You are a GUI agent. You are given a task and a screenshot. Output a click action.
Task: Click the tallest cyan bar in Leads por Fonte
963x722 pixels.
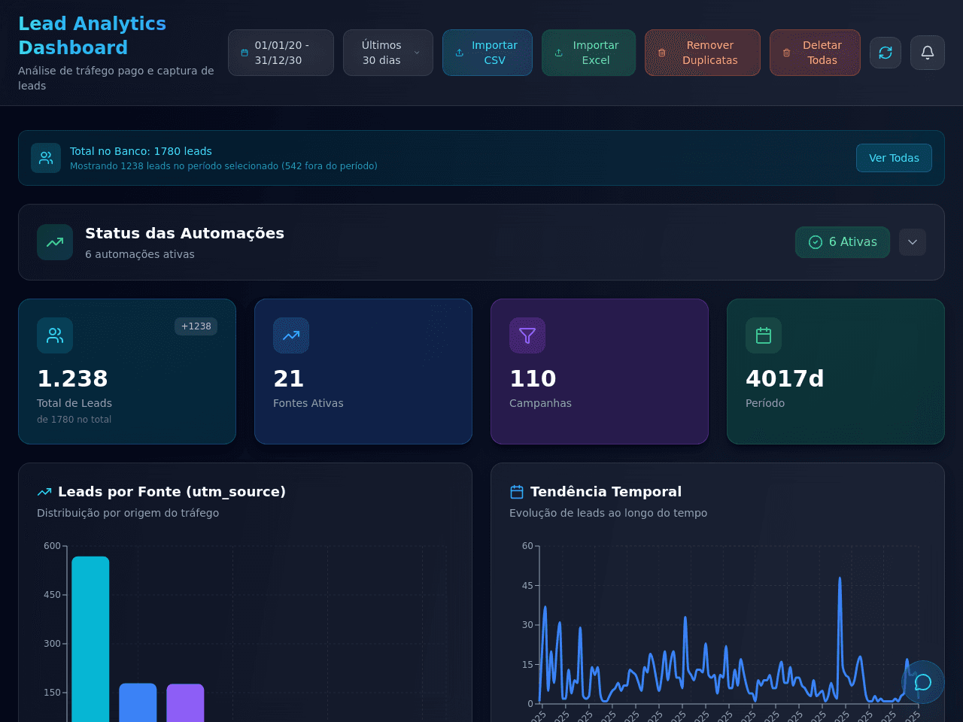coord(90,639)
